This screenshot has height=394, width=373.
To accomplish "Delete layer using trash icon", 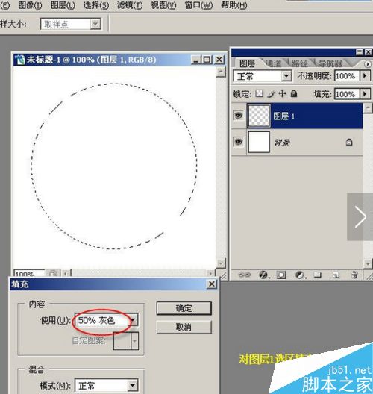I will [354, 275].
